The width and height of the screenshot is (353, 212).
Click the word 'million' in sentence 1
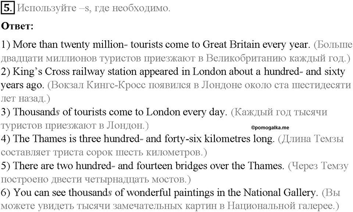[x=108, y=44]
